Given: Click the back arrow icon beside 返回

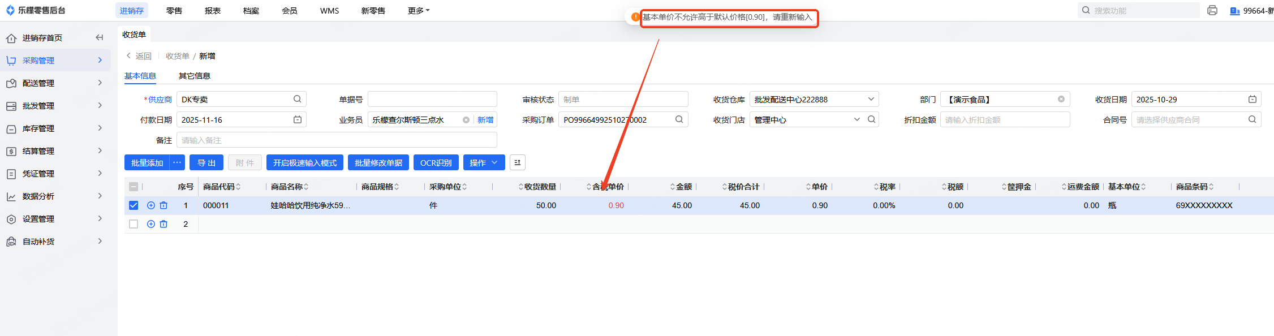Looking at the screenshot, I should 129,55.
